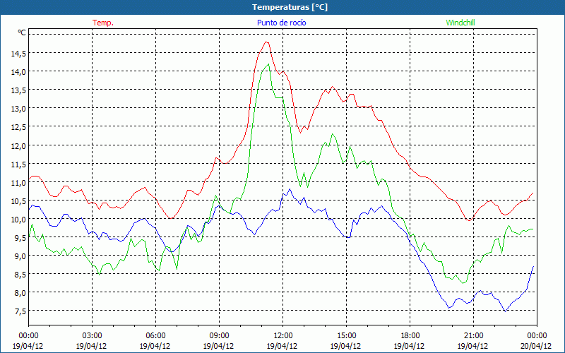Viewport: 565px width, 353px height.
Task: Click the 9,0 y-axis value
Action: click(20, 256)
